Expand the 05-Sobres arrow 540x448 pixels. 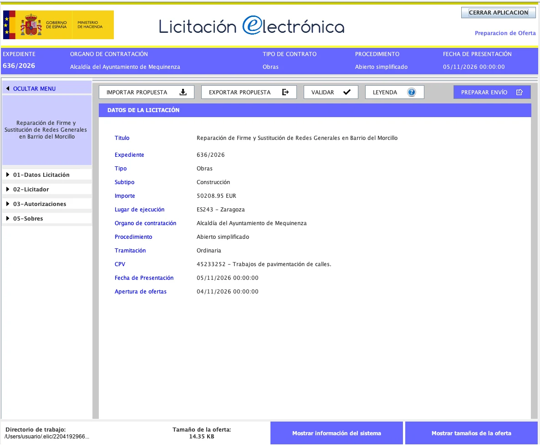(8, 218)
